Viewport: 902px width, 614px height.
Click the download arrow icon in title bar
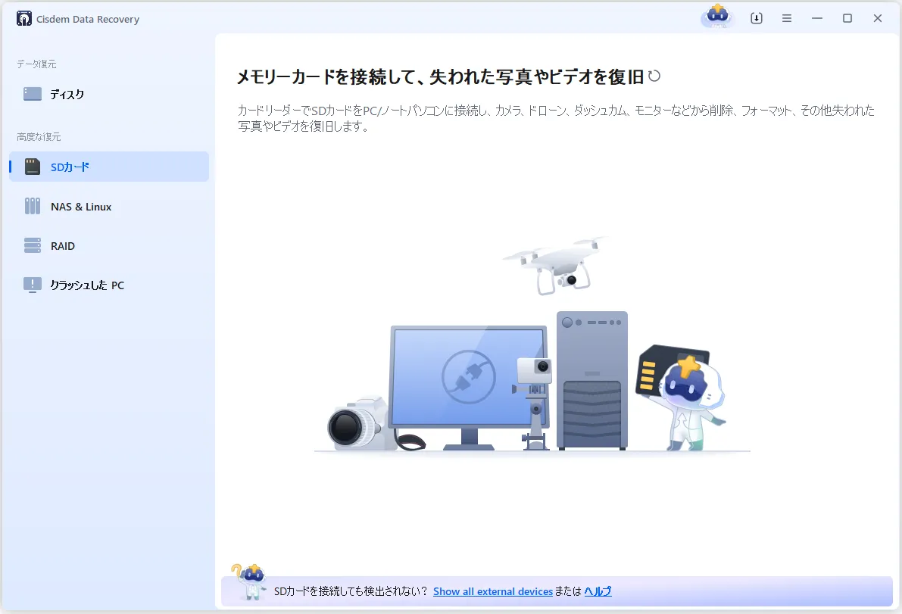pos(756,19)
